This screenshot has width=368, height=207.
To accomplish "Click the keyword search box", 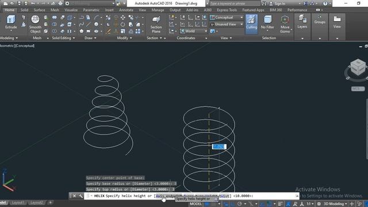I will click(x=235, y=3).
